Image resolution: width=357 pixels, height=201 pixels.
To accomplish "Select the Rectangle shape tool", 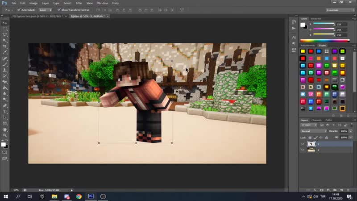I will [x=4, y=123].
